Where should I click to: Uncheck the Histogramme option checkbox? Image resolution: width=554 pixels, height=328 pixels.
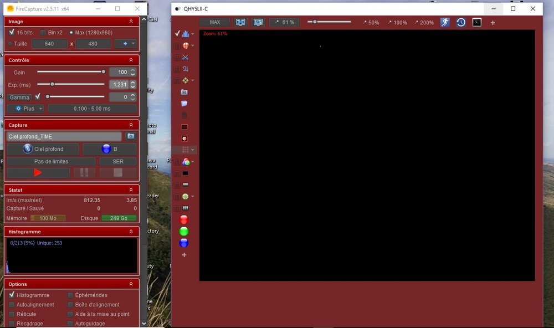[x=12, y=295]
